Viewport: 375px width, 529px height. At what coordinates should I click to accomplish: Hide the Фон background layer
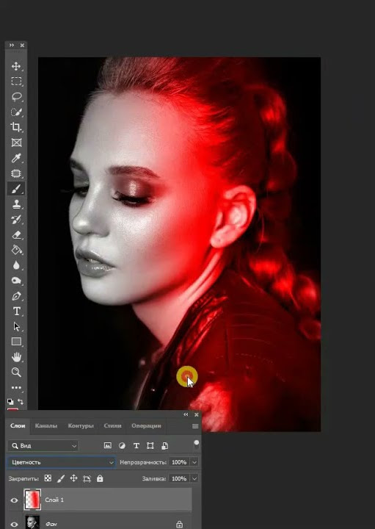point(14,525)
